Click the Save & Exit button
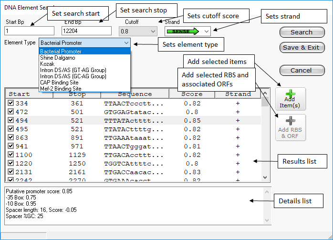Screen dimensions: 333x240 tap(301, 48)
